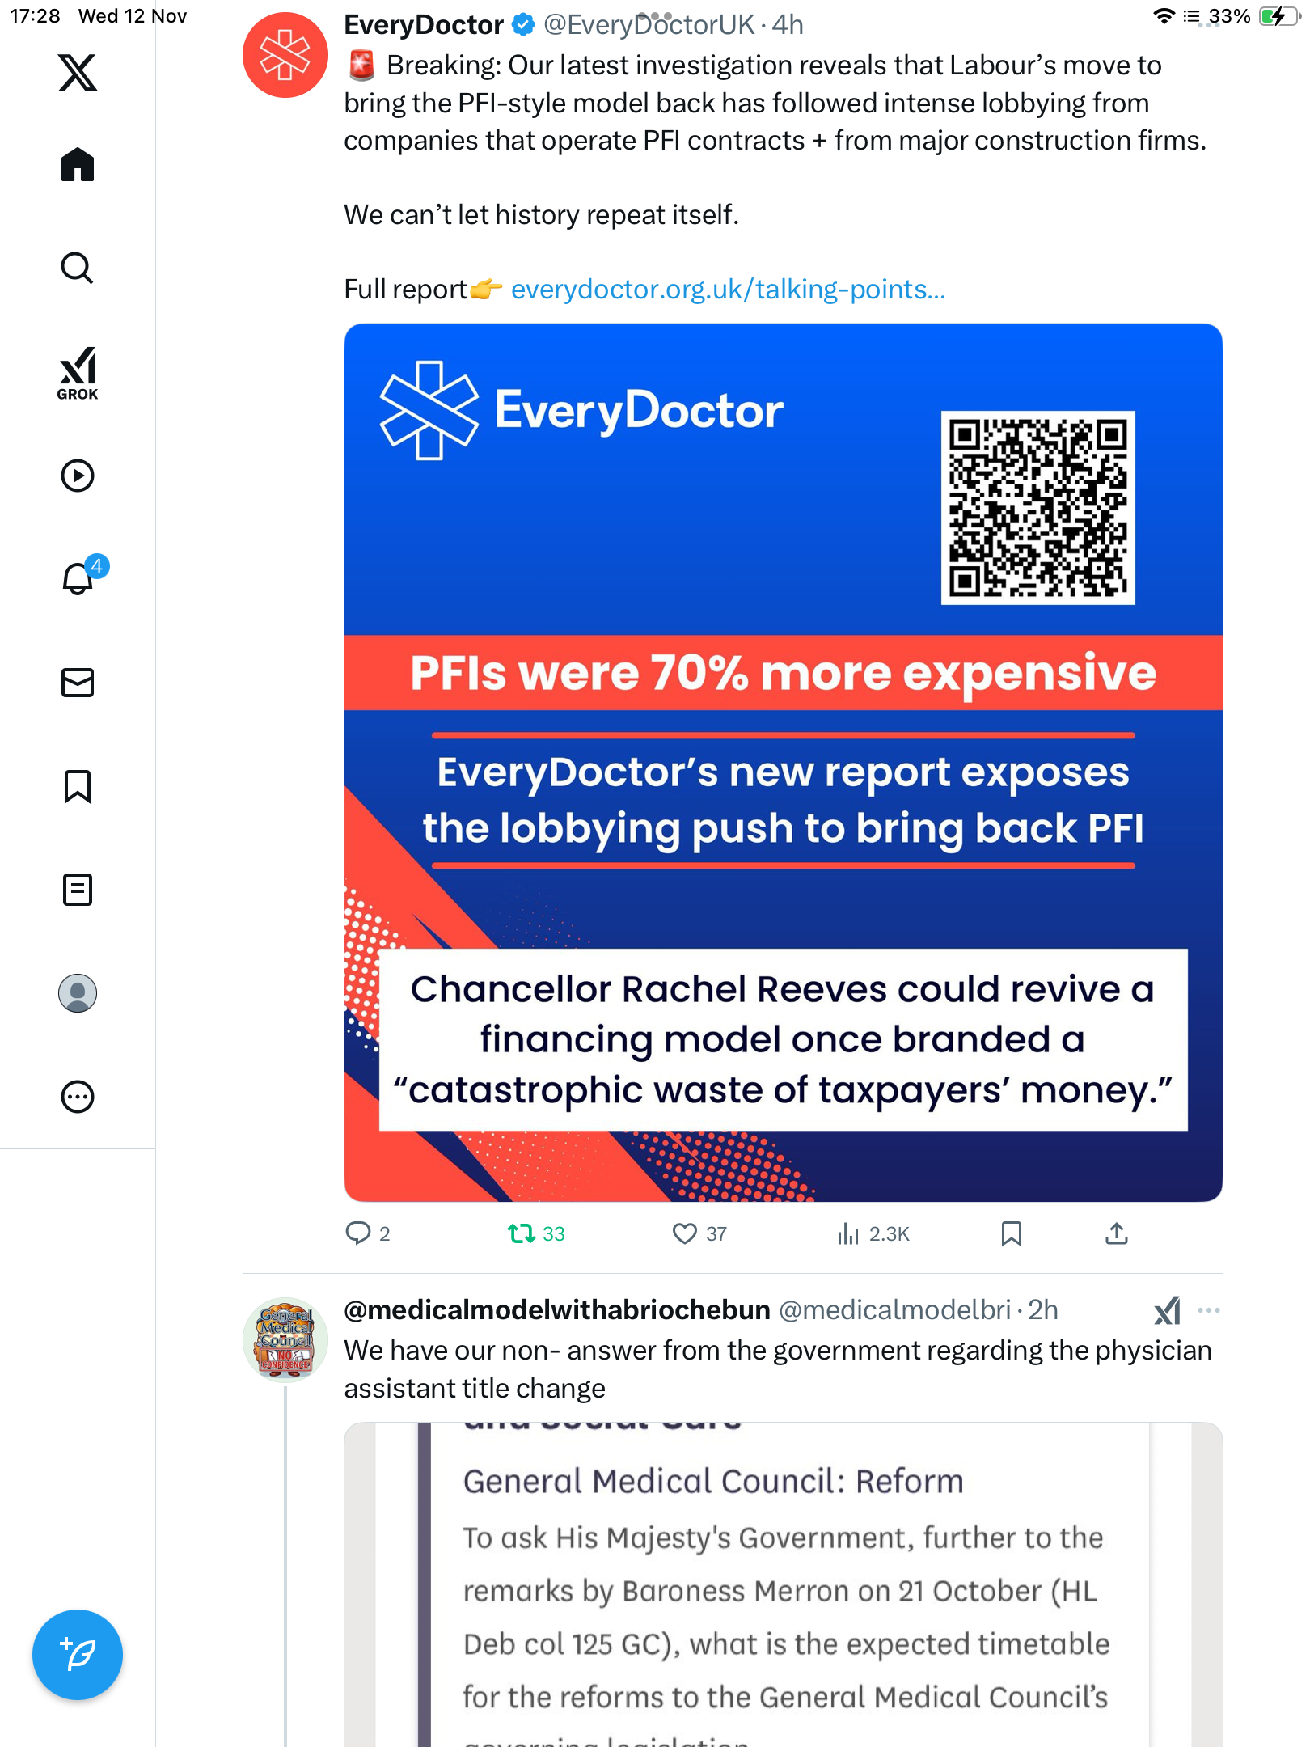Screen dimensions: 1310x1747
Task: Open Bookmarks in the sidebar
Action: point(78,786)
